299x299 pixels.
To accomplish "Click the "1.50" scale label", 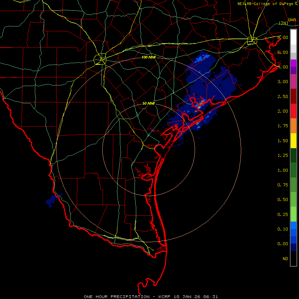I will coord(283,141).
